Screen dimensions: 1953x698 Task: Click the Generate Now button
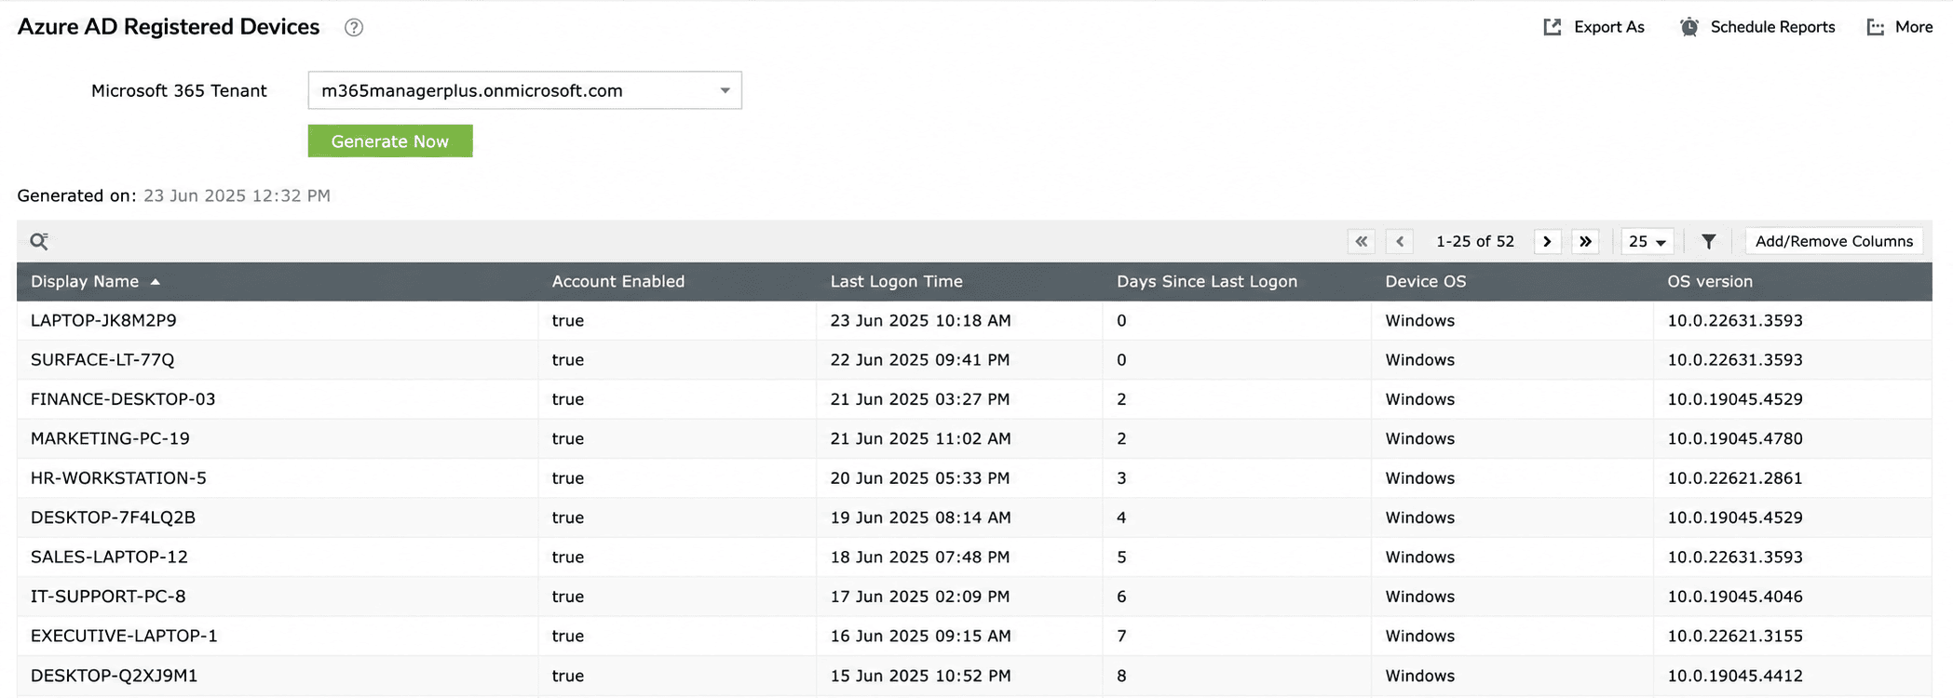tap(390, 141)
